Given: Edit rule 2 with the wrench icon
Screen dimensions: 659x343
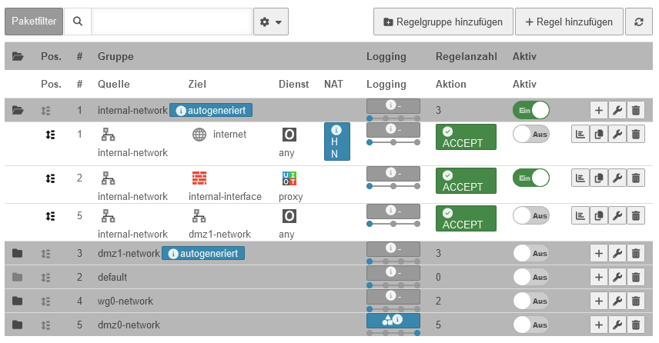Looking at the screenshot, I should pos(617,178).
